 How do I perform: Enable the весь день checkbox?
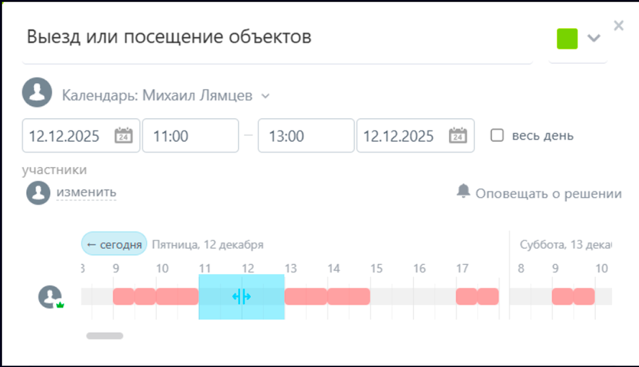point(497,135)
